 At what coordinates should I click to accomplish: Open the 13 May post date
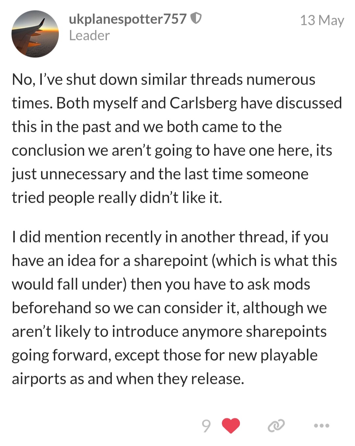(322, 20)
